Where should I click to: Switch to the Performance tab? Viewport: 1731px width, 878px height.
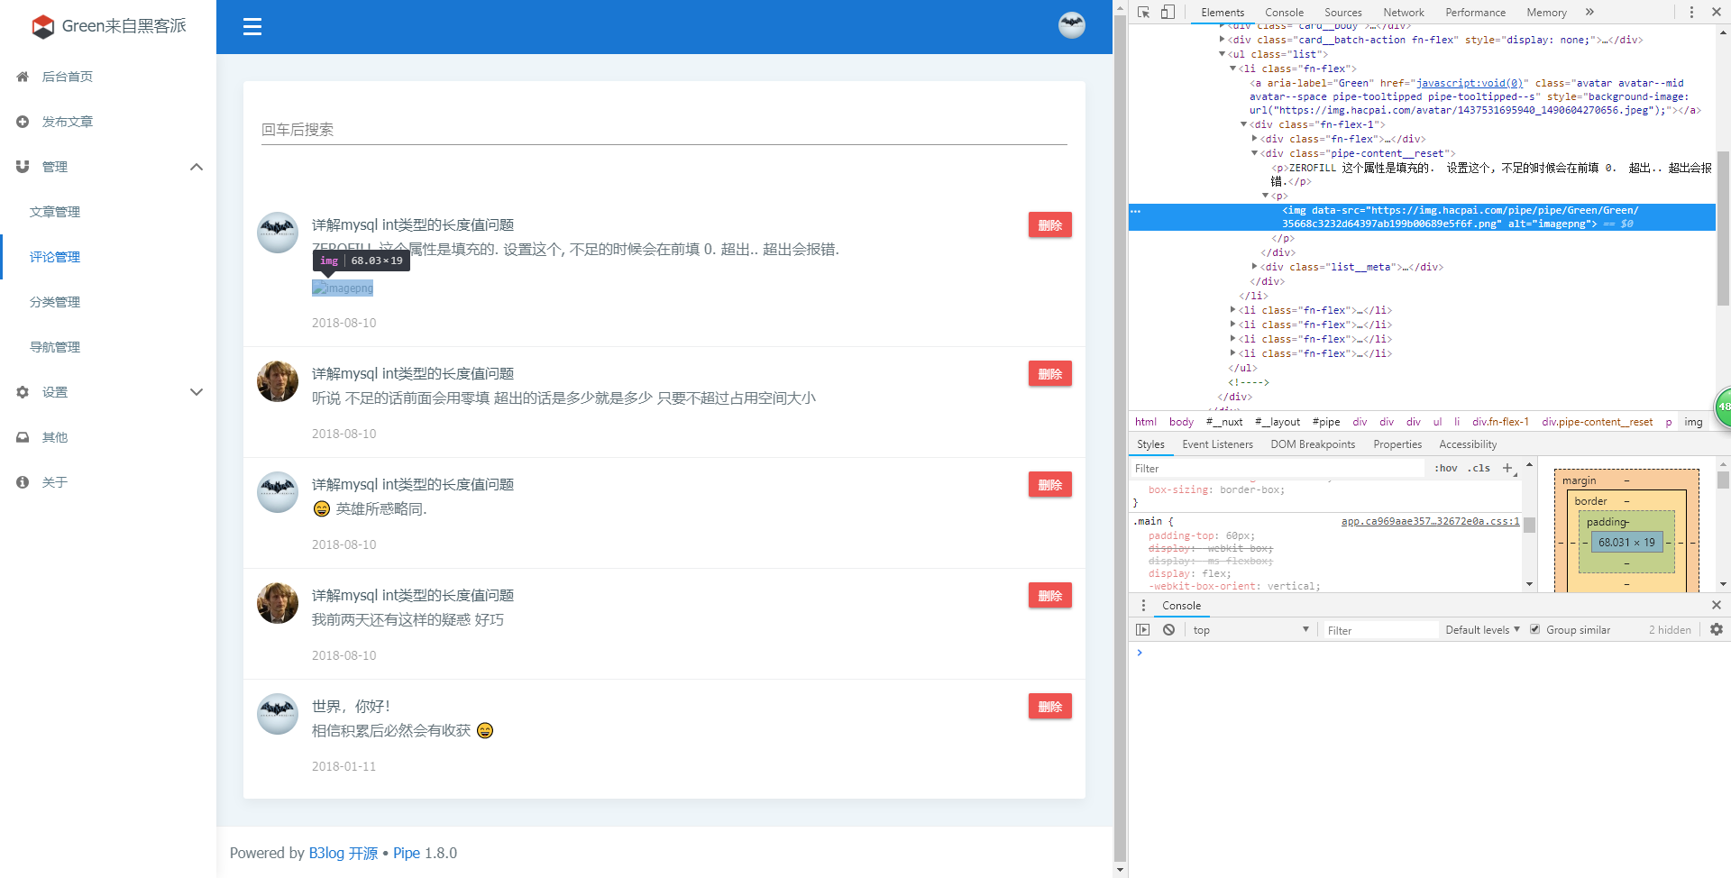(1475, 12)
